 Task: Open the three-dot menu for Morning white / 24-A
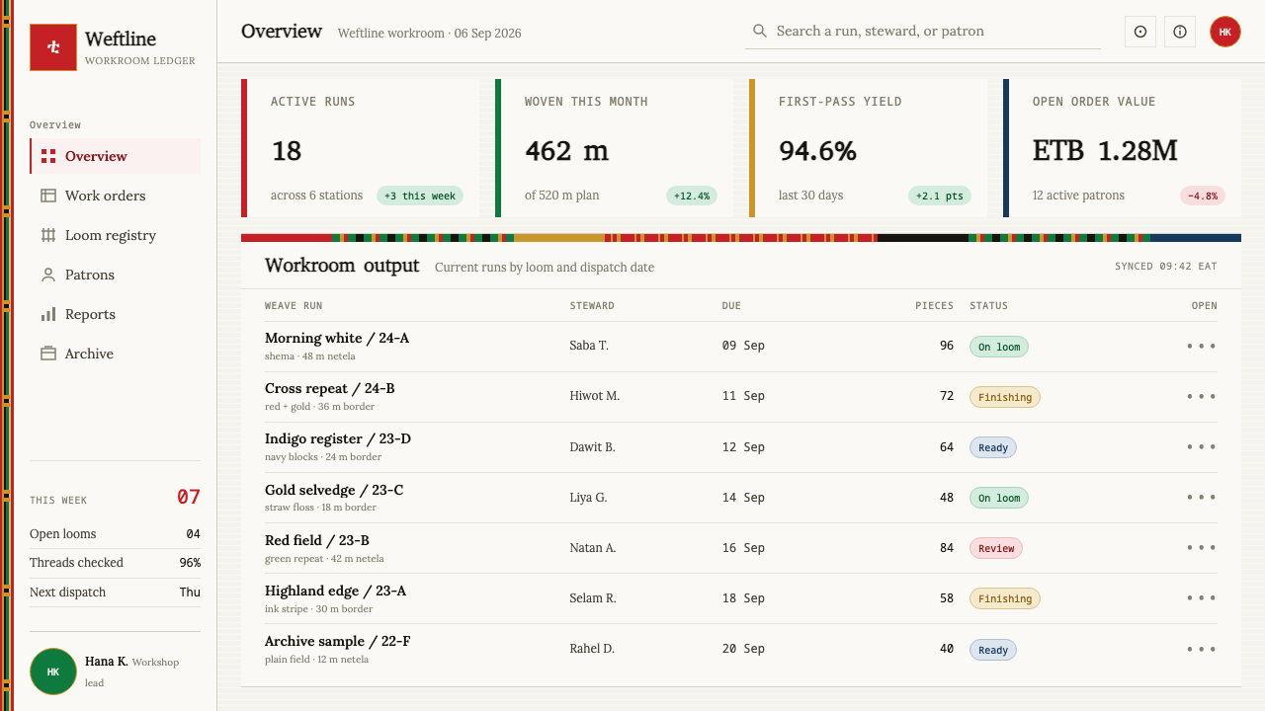coord(1201,347)
